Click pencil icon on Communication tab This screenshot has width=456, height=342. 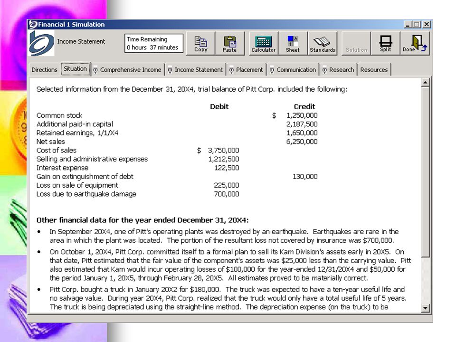point(272,70)
